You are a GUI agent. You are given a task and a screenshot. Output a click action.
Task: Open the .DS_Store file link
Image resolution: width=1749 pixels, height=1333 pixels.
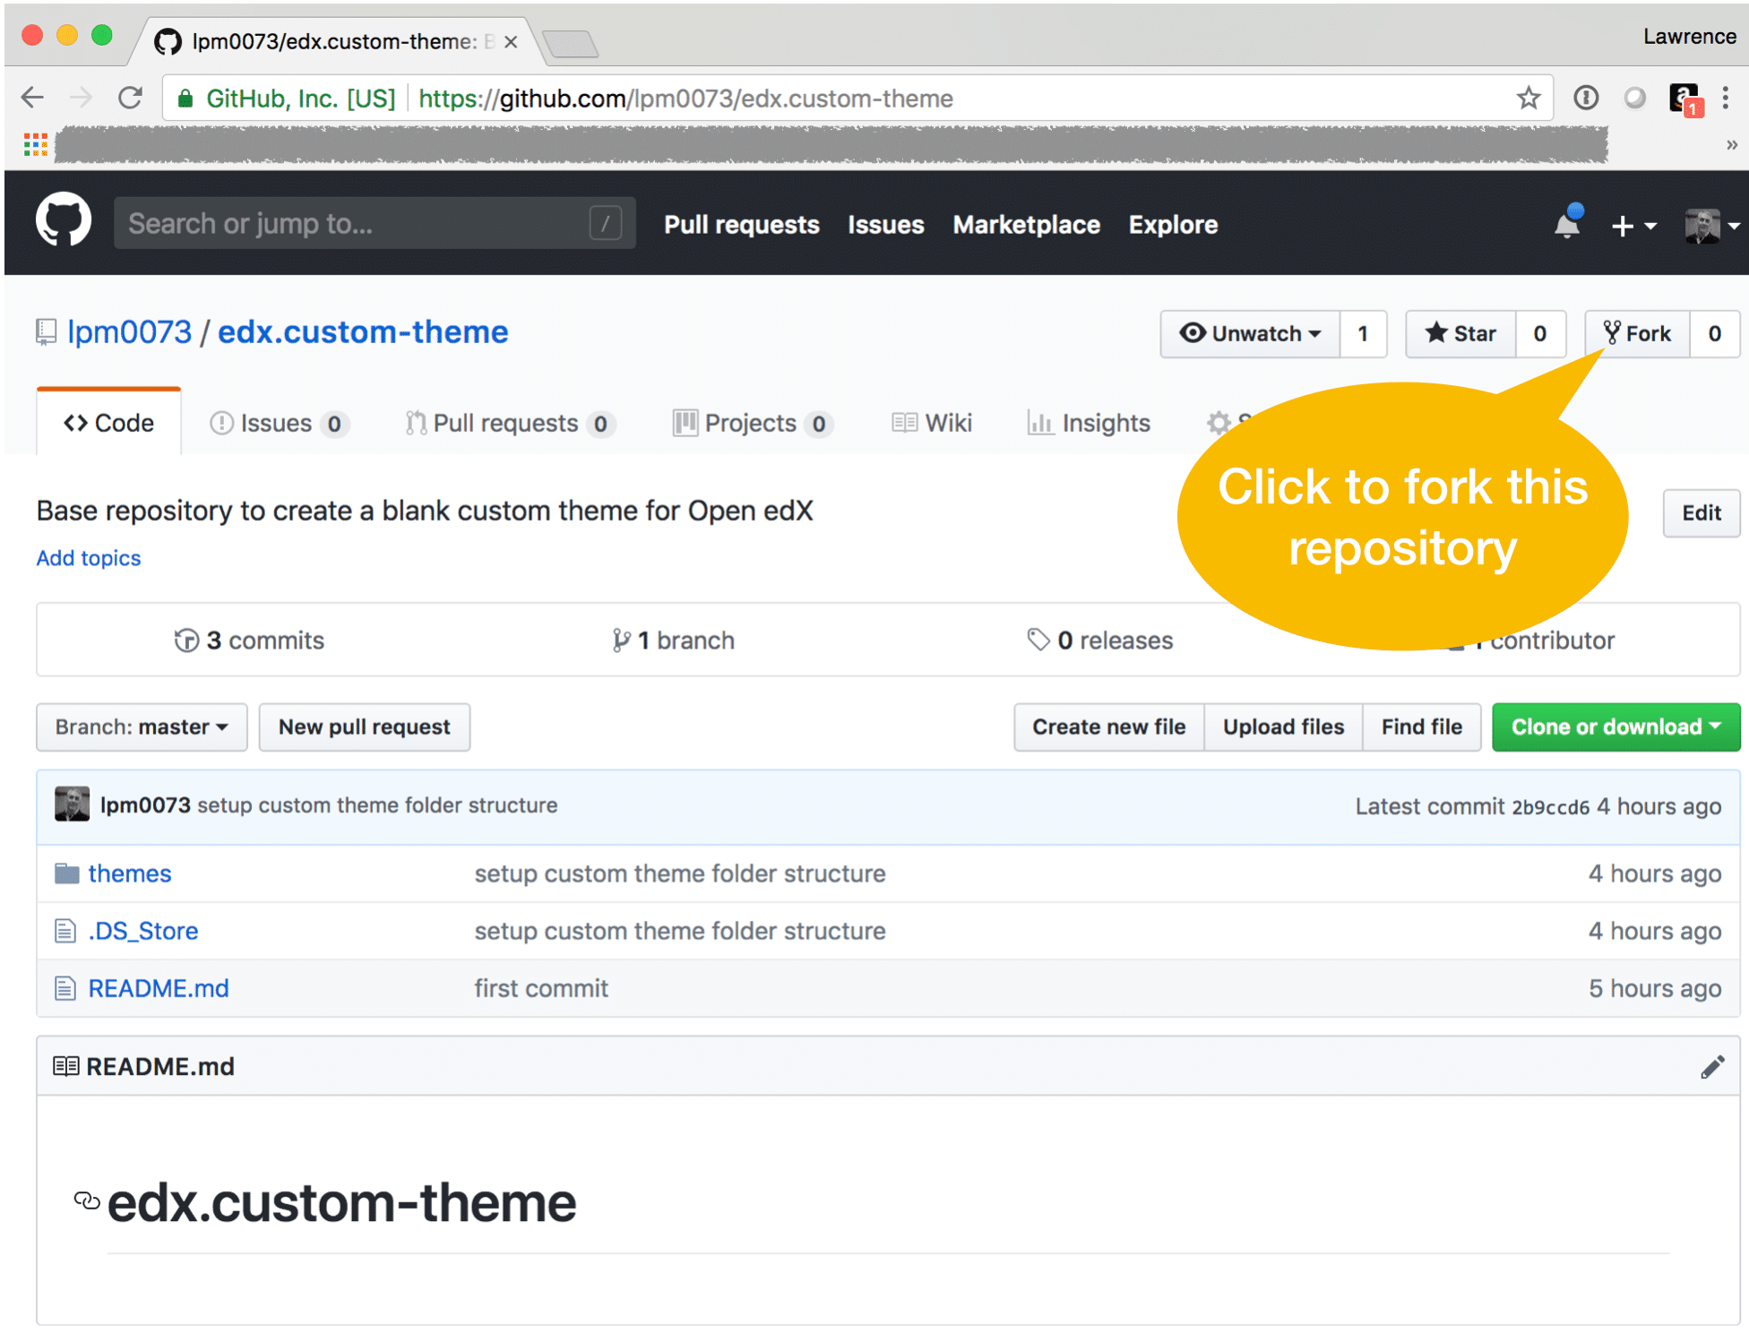pos(143,930)
